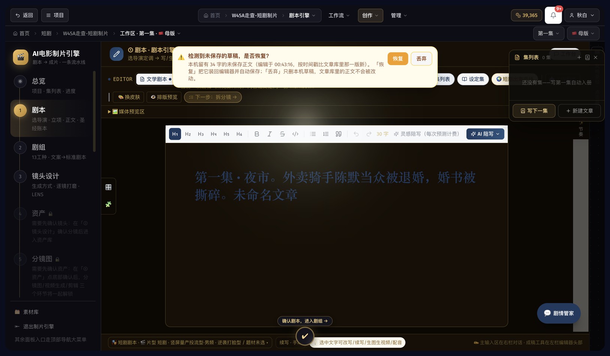Insert inline code formatting
Image resolution: width=610 pixels, height=356 pixels.
click(295, 134)
